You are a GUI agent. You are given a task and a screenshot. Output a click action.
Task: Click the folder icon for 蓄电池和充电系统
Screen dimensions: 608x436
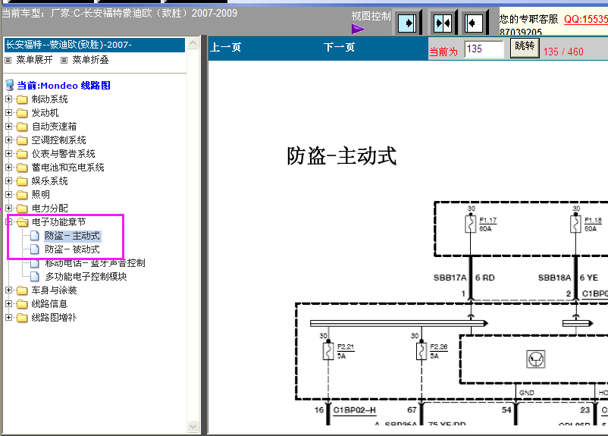22,168
